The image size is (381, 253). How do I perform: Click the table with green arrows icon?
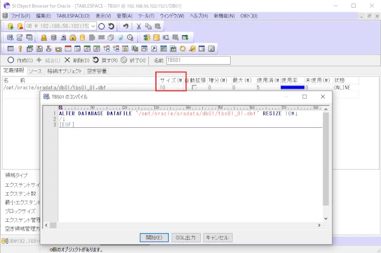click(185, 38)
